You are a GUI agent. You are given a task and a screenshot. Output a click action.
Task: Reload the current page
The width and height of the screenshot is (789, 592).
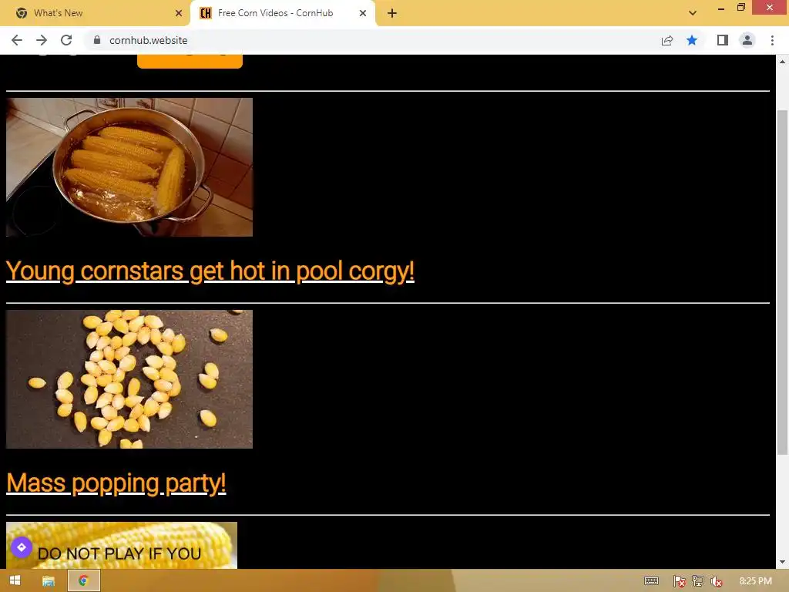click(66, 40)
